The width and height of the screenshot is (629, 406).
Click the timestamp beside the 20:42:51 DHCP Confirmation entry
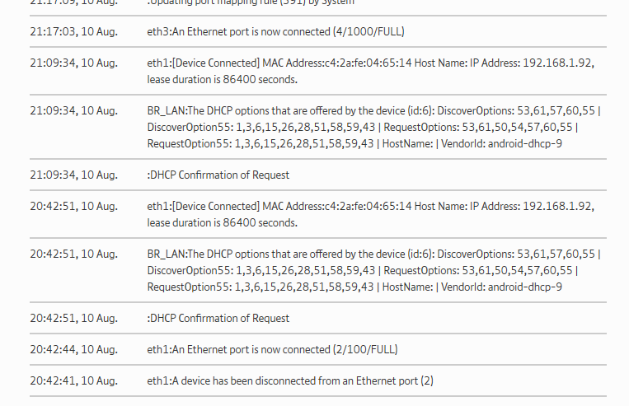coord(73,318)
